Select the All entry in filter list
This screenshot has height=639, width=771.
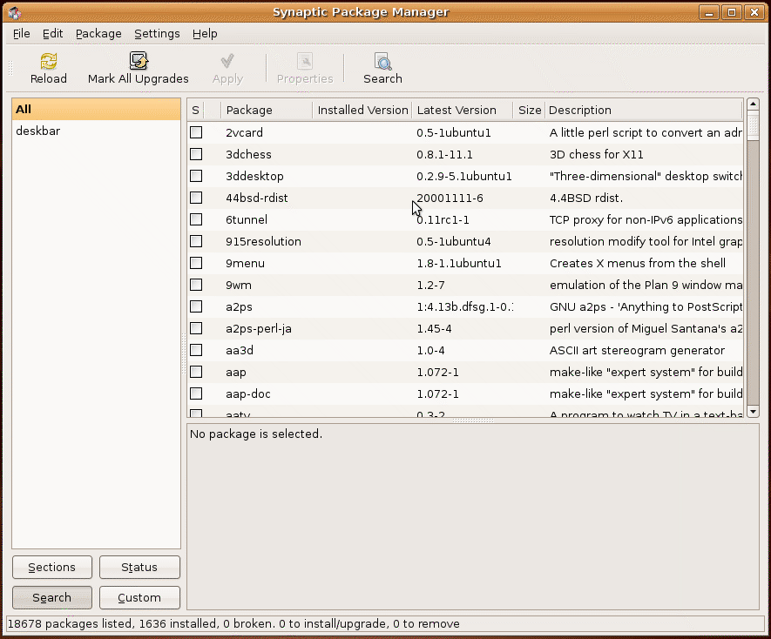point(97,109)
